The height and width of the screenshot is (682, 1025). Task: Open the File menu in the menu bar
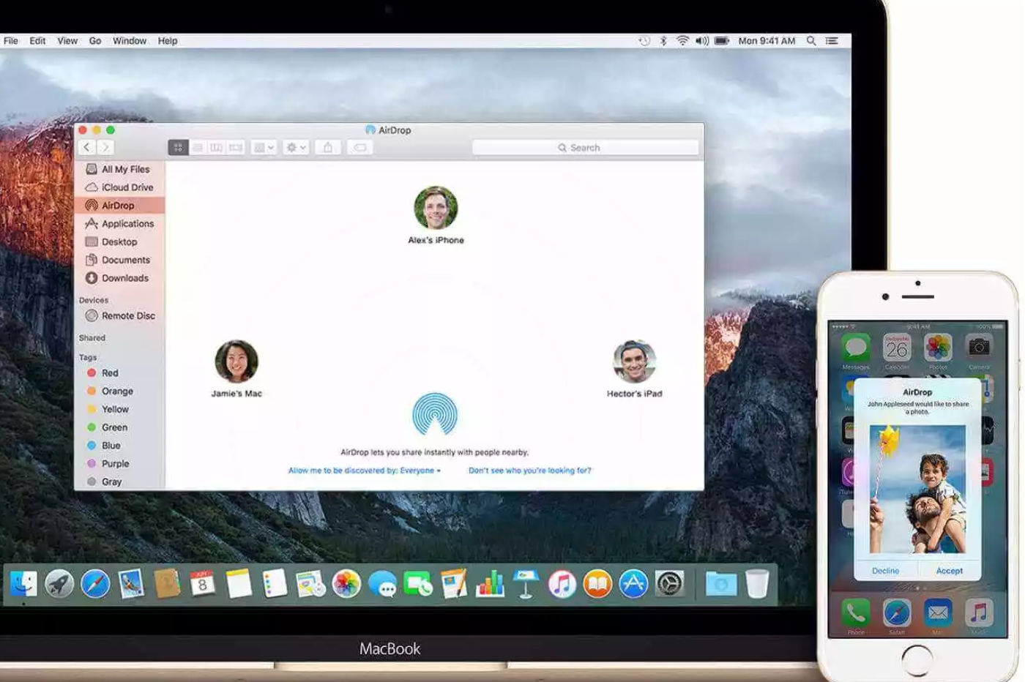coord(11,41)
